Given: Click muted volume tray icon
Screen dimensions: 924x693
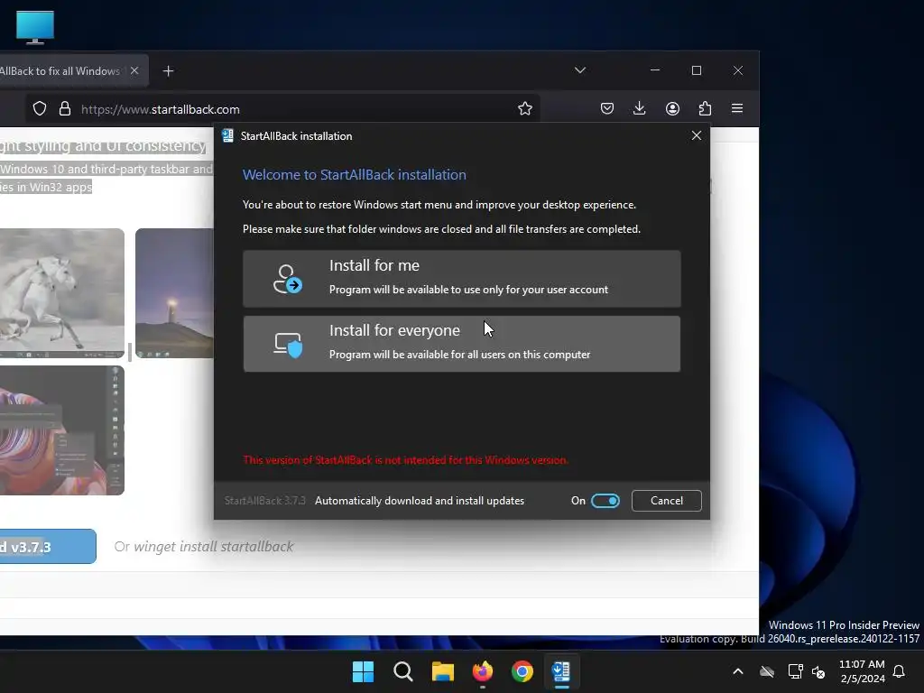Looking at the screenshot, I should click(x=818, y=671).
